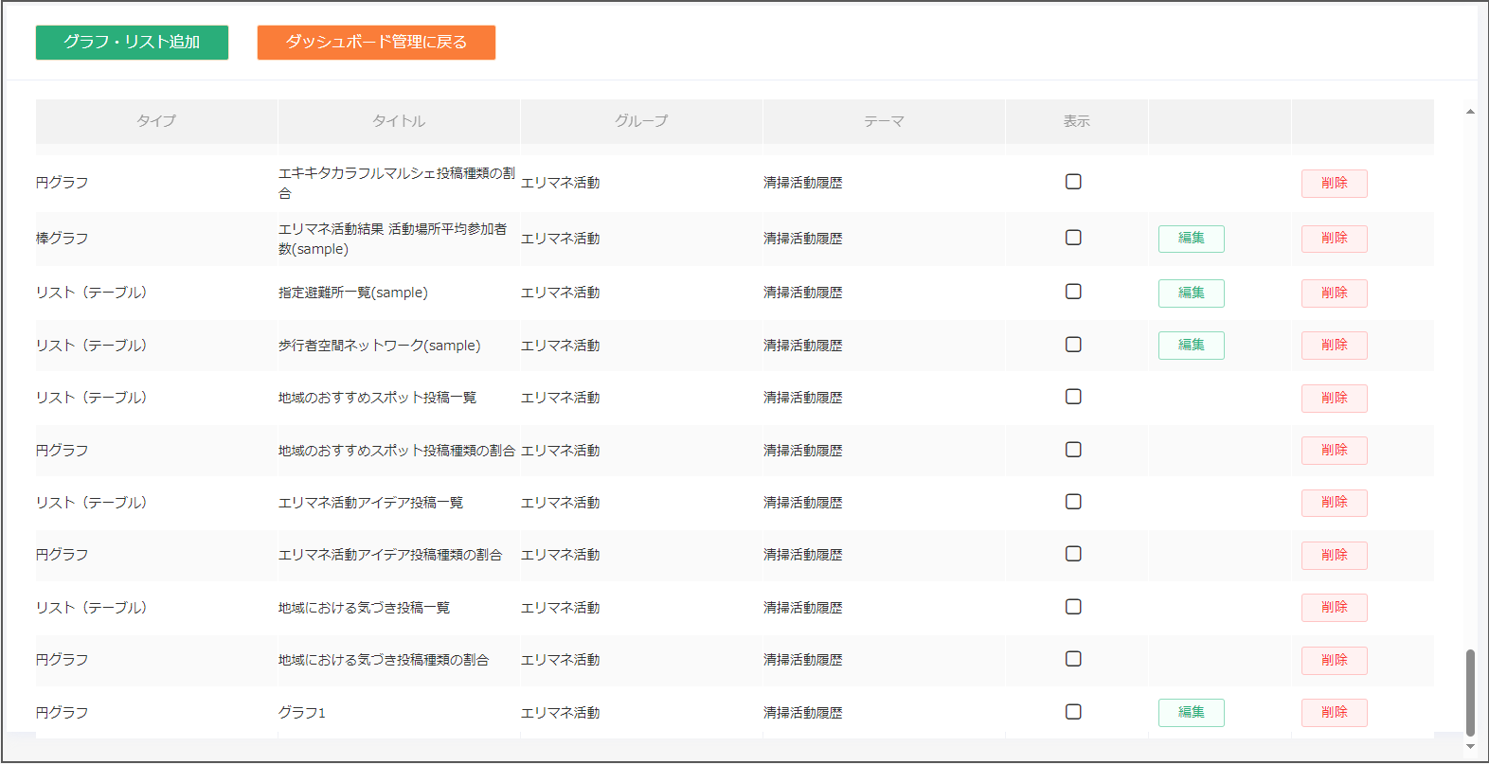
Task: Toggle display checkbox for エリマネ活動アイデア投稿種類の割合
Action: (x=1073, y=554)
